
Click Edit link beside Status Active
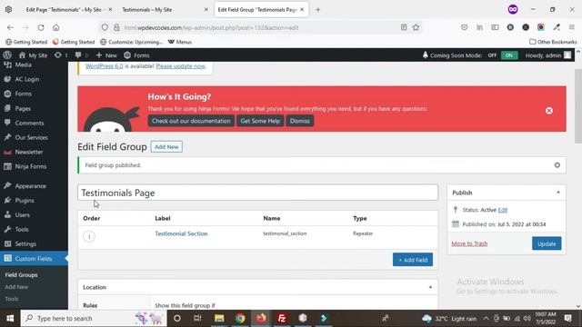coord(503,210)
